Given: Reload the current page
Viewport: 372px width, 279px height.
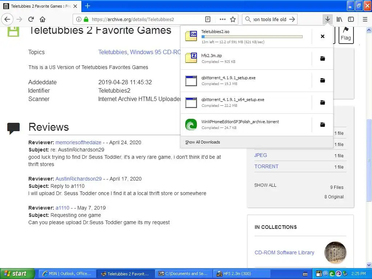Looking at the screenshot, I should (31, 19).
